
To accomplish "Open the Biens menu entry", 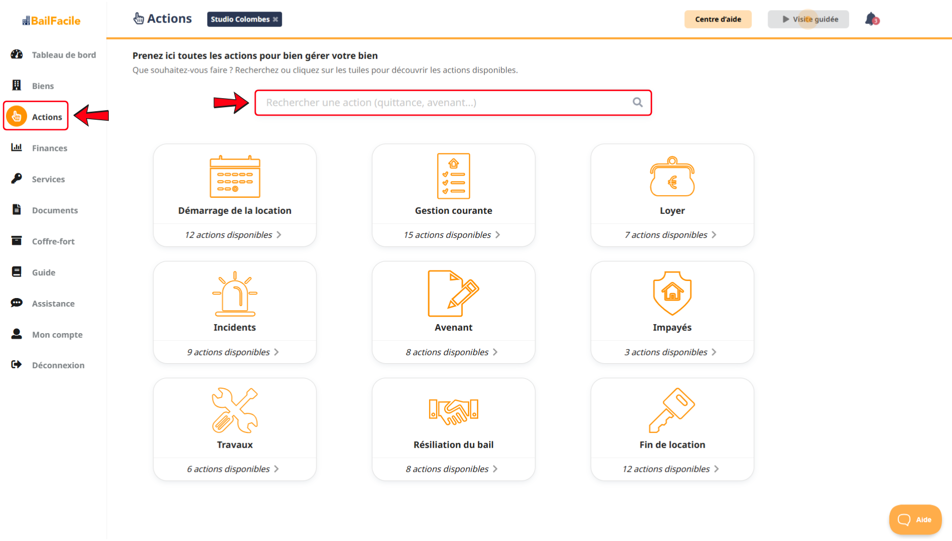I will [43, 86].
